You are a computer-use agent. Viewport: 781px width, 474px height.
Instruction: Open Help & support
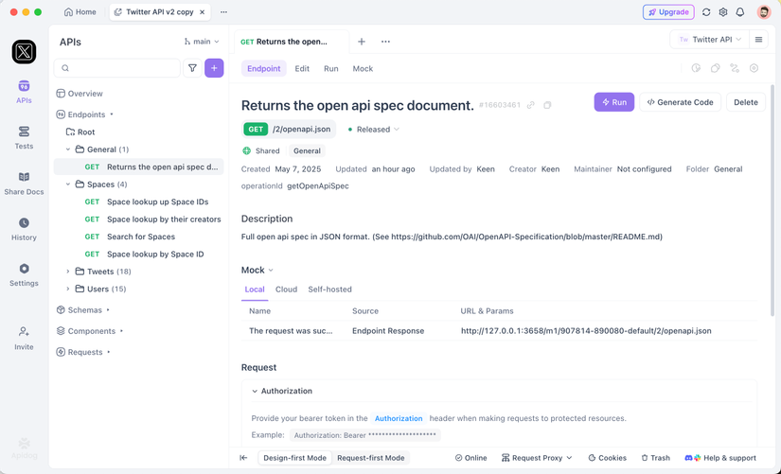[x=720, y=458]
